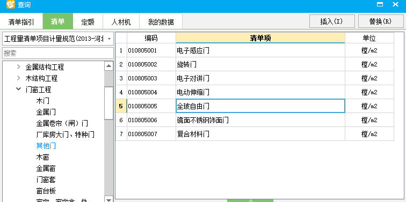This screenshot has width=406, height=202.
Task: Expand the 木结构工程 tree node
Action: (18, 78)
